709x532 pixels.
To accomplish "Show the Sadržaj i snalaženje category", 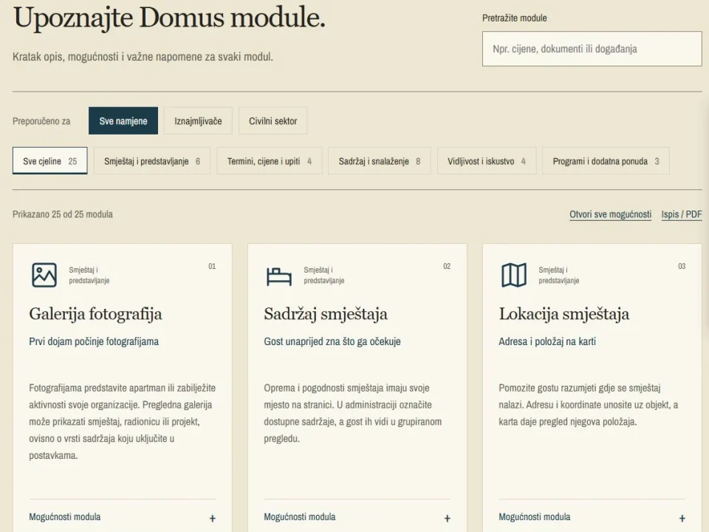I will [x=380, y=161].
